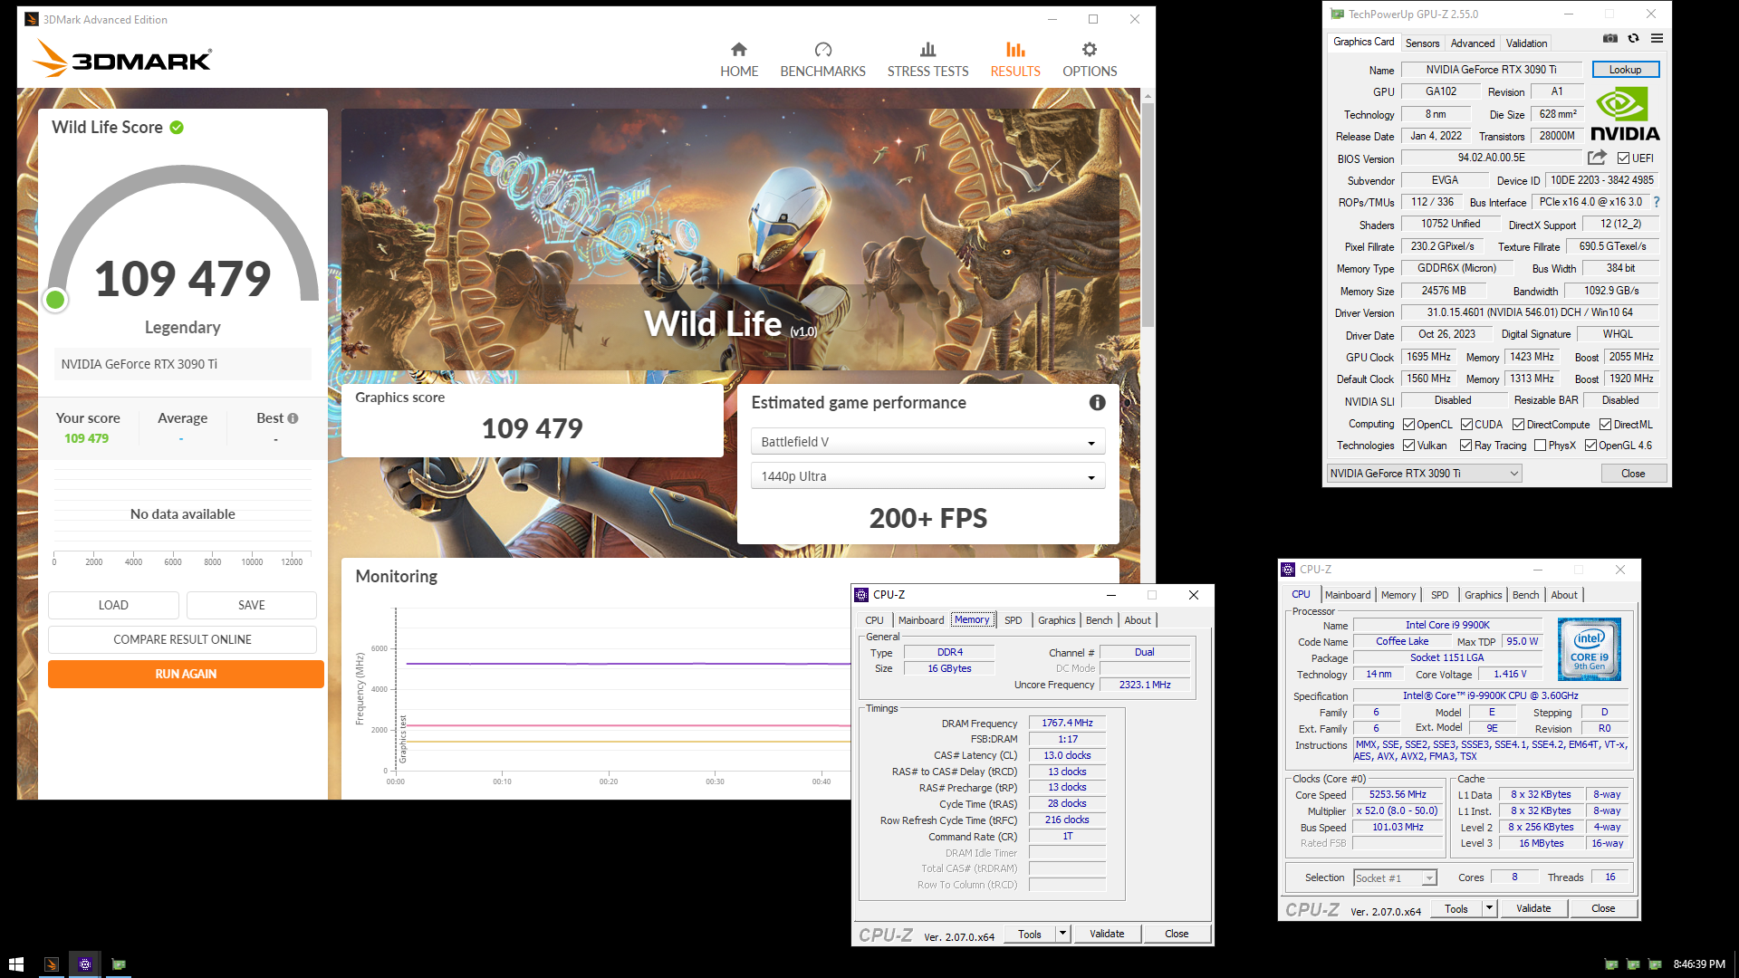Toggle the PhysX checkbox
This screenshot has width=1739, height=978.
[x=1540, y=446]
